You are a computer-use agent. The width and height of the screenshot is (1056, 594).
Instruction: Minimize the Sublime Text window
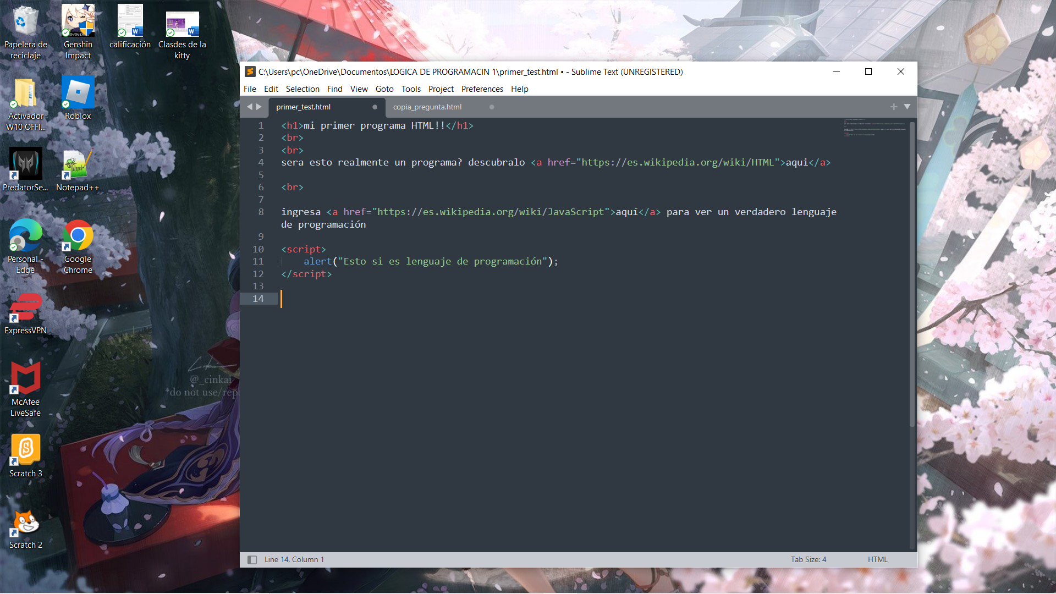tap(837, 71)
